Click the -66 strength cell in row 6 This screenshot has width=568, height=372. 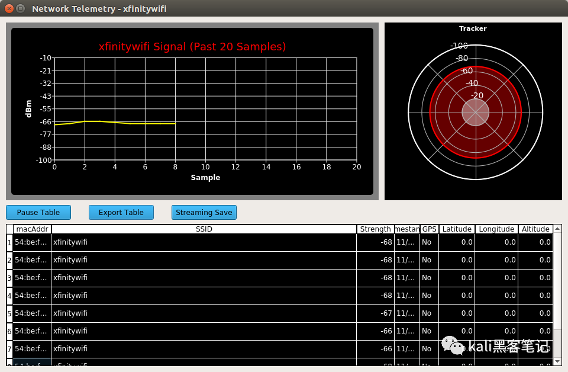[x=375, y=331]
